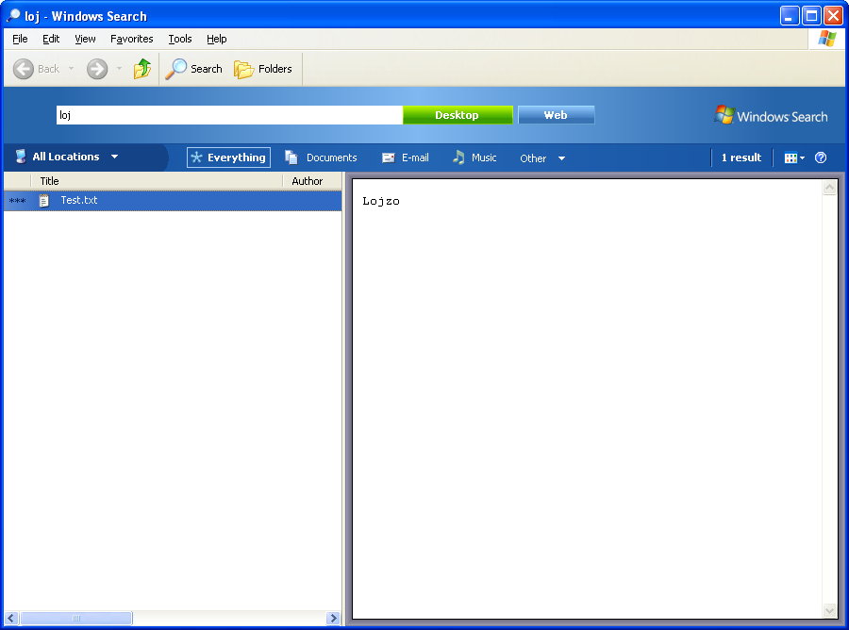Click the Windows Search logo
The height and width of the screenshot is (630, 849).
pyautogui.click(x=771, y=115)
